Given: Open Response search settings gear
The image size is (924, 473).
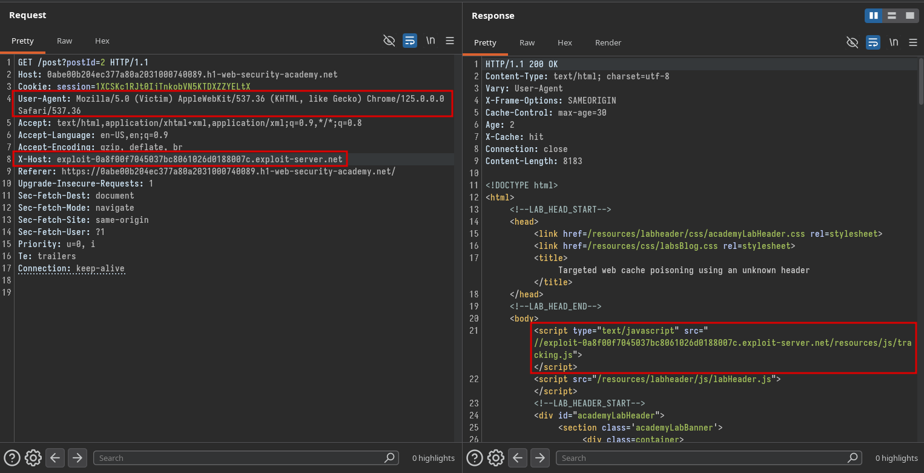Looking at the screenshot, I should 496,458.
